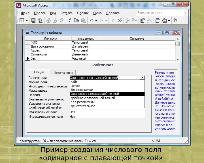The height and width of the screenshot is (163, 204).
Task: Click the Redo arrow icon
Action: (x=101, y=21)
